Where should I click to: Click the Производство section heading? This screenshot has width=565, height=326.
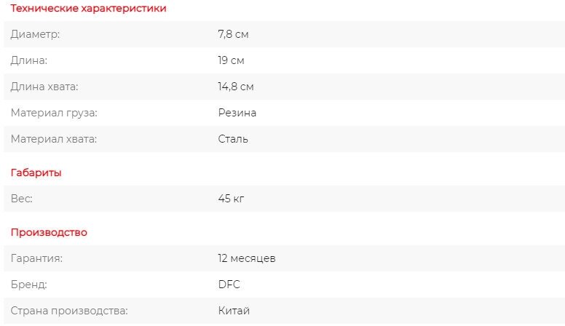coord(49,232)
